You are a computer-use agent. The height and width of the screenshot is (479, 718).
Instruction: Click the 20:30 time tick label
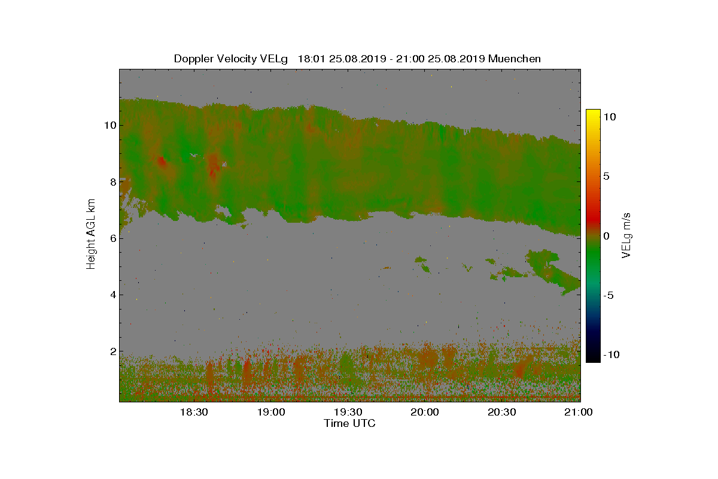tap(501, 412)
